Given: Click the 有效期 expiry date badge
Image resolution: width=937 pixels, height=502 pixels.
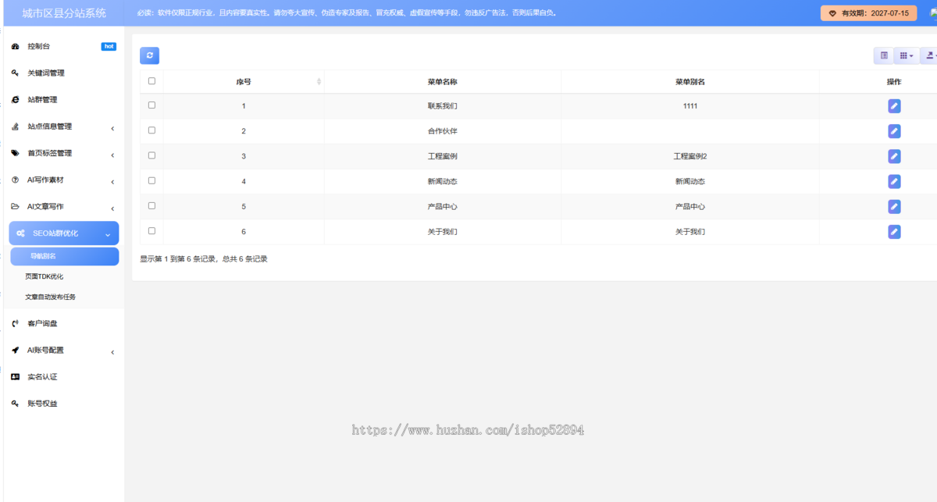Looking at the screenshot, I should [x=868, y=13].
